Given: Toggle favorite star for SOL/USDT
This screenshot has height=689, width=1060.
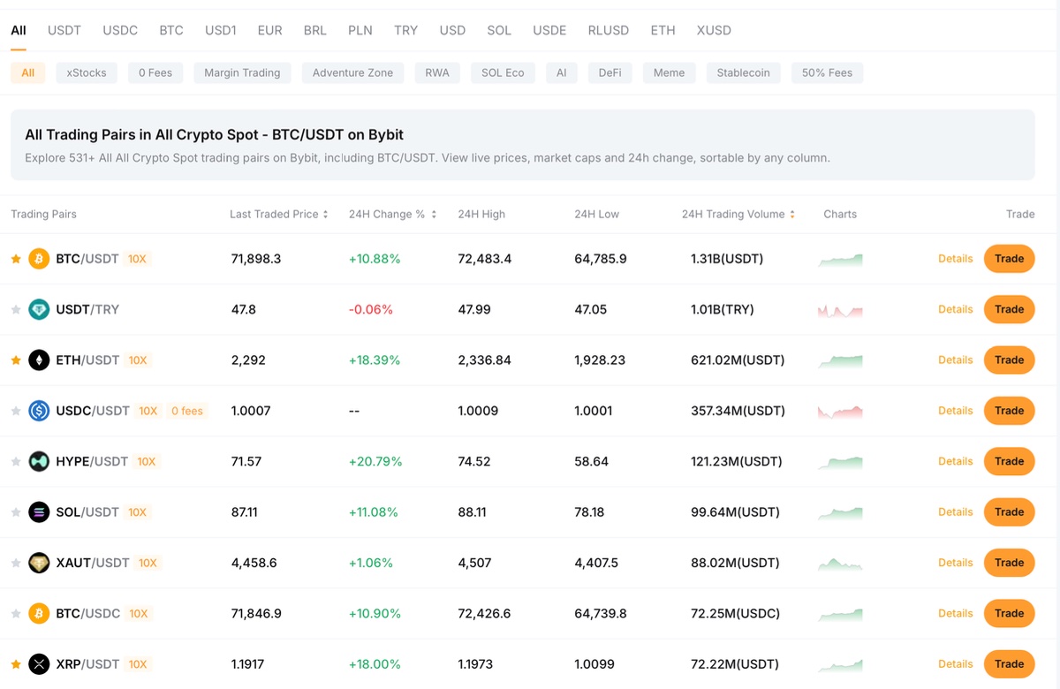Looking at the screenshot, I should point(16,512).
